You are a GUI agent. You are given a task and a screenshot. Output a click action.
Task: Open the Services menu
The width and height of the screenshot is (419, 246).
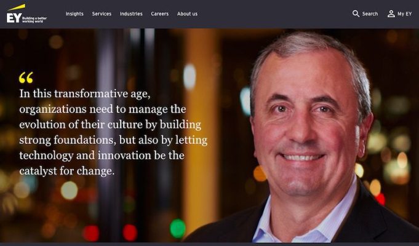(102, 14)
